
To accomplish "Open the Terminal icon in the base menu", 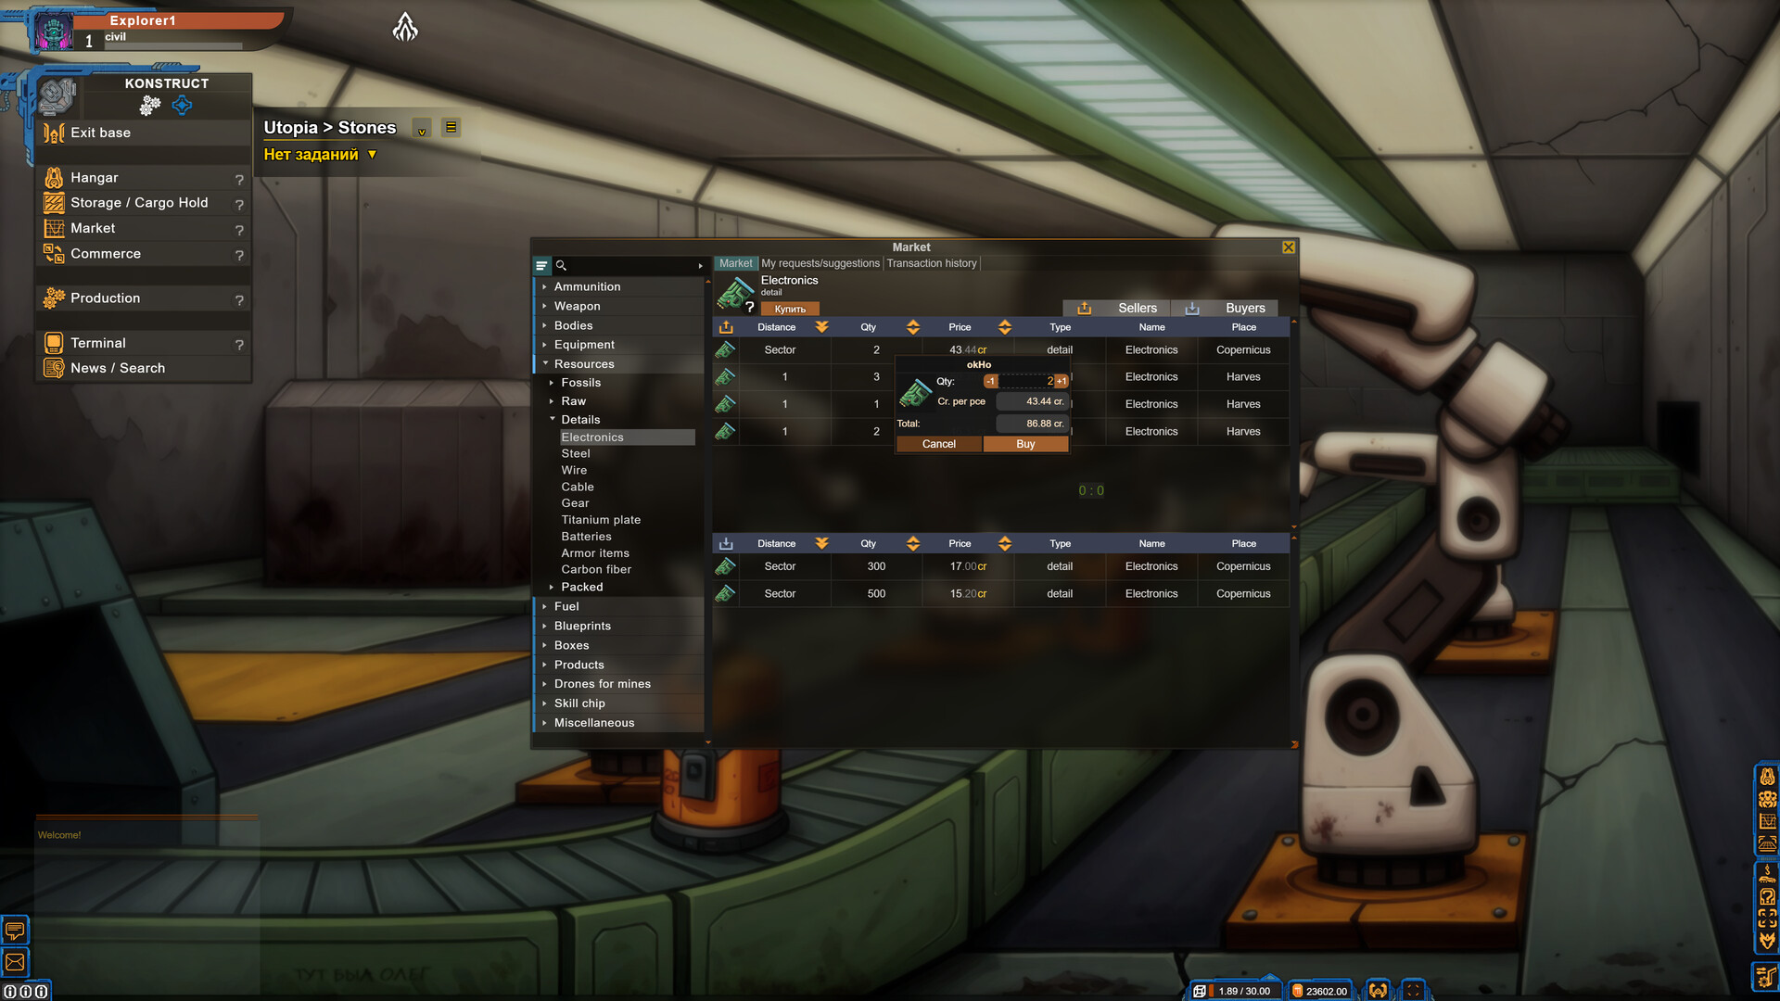I will click(54, 343).
